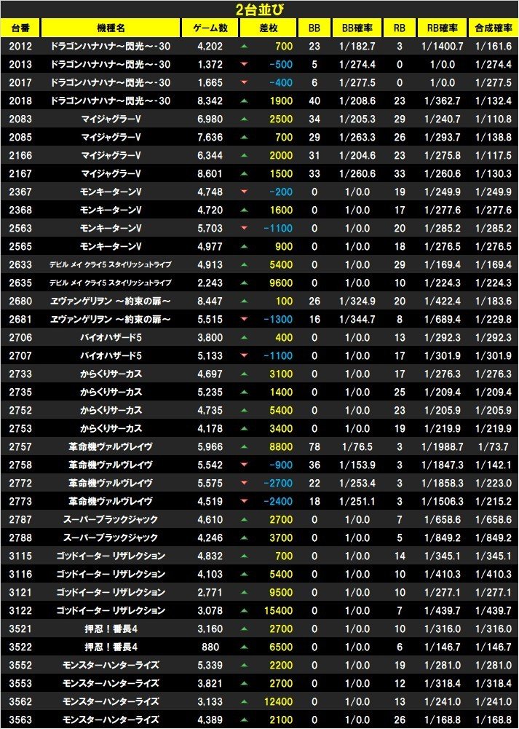The image size is (519, 729).
Task: Select the game count 8,447
Action: point(210,302)
